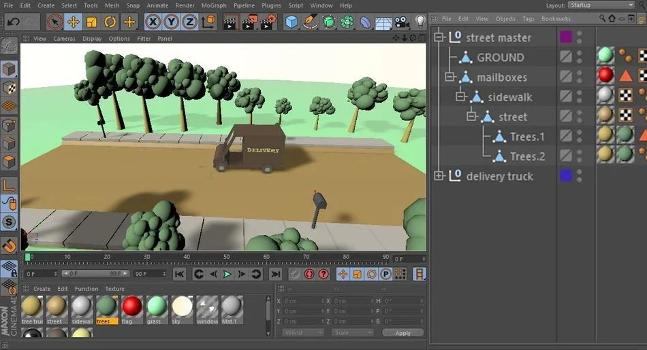Enable Texture mode in left palette

point(9,87)
